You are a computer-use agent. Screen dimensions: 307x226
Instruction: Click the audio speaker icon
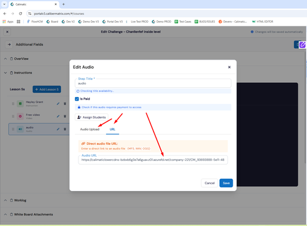point(20,129)
